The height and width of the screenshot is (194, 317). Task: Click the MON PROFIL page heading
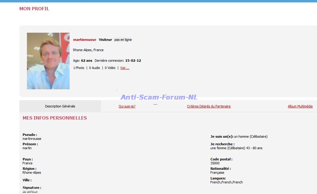(34, 9)
